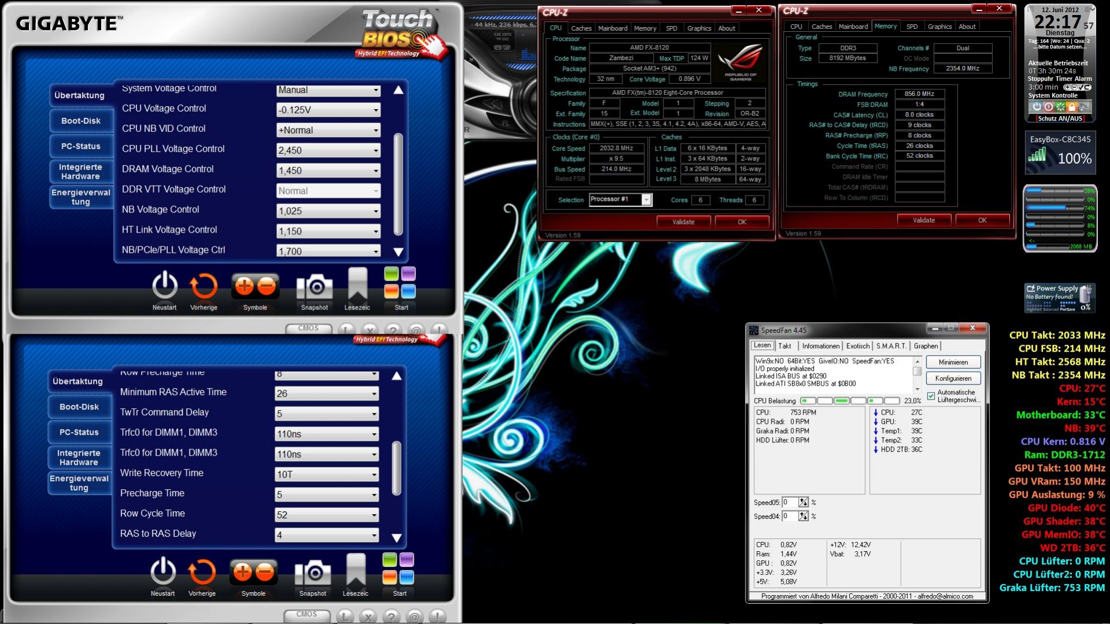
Task: Open the CPU Voltage Control dropdown
Action: (329, 110)
